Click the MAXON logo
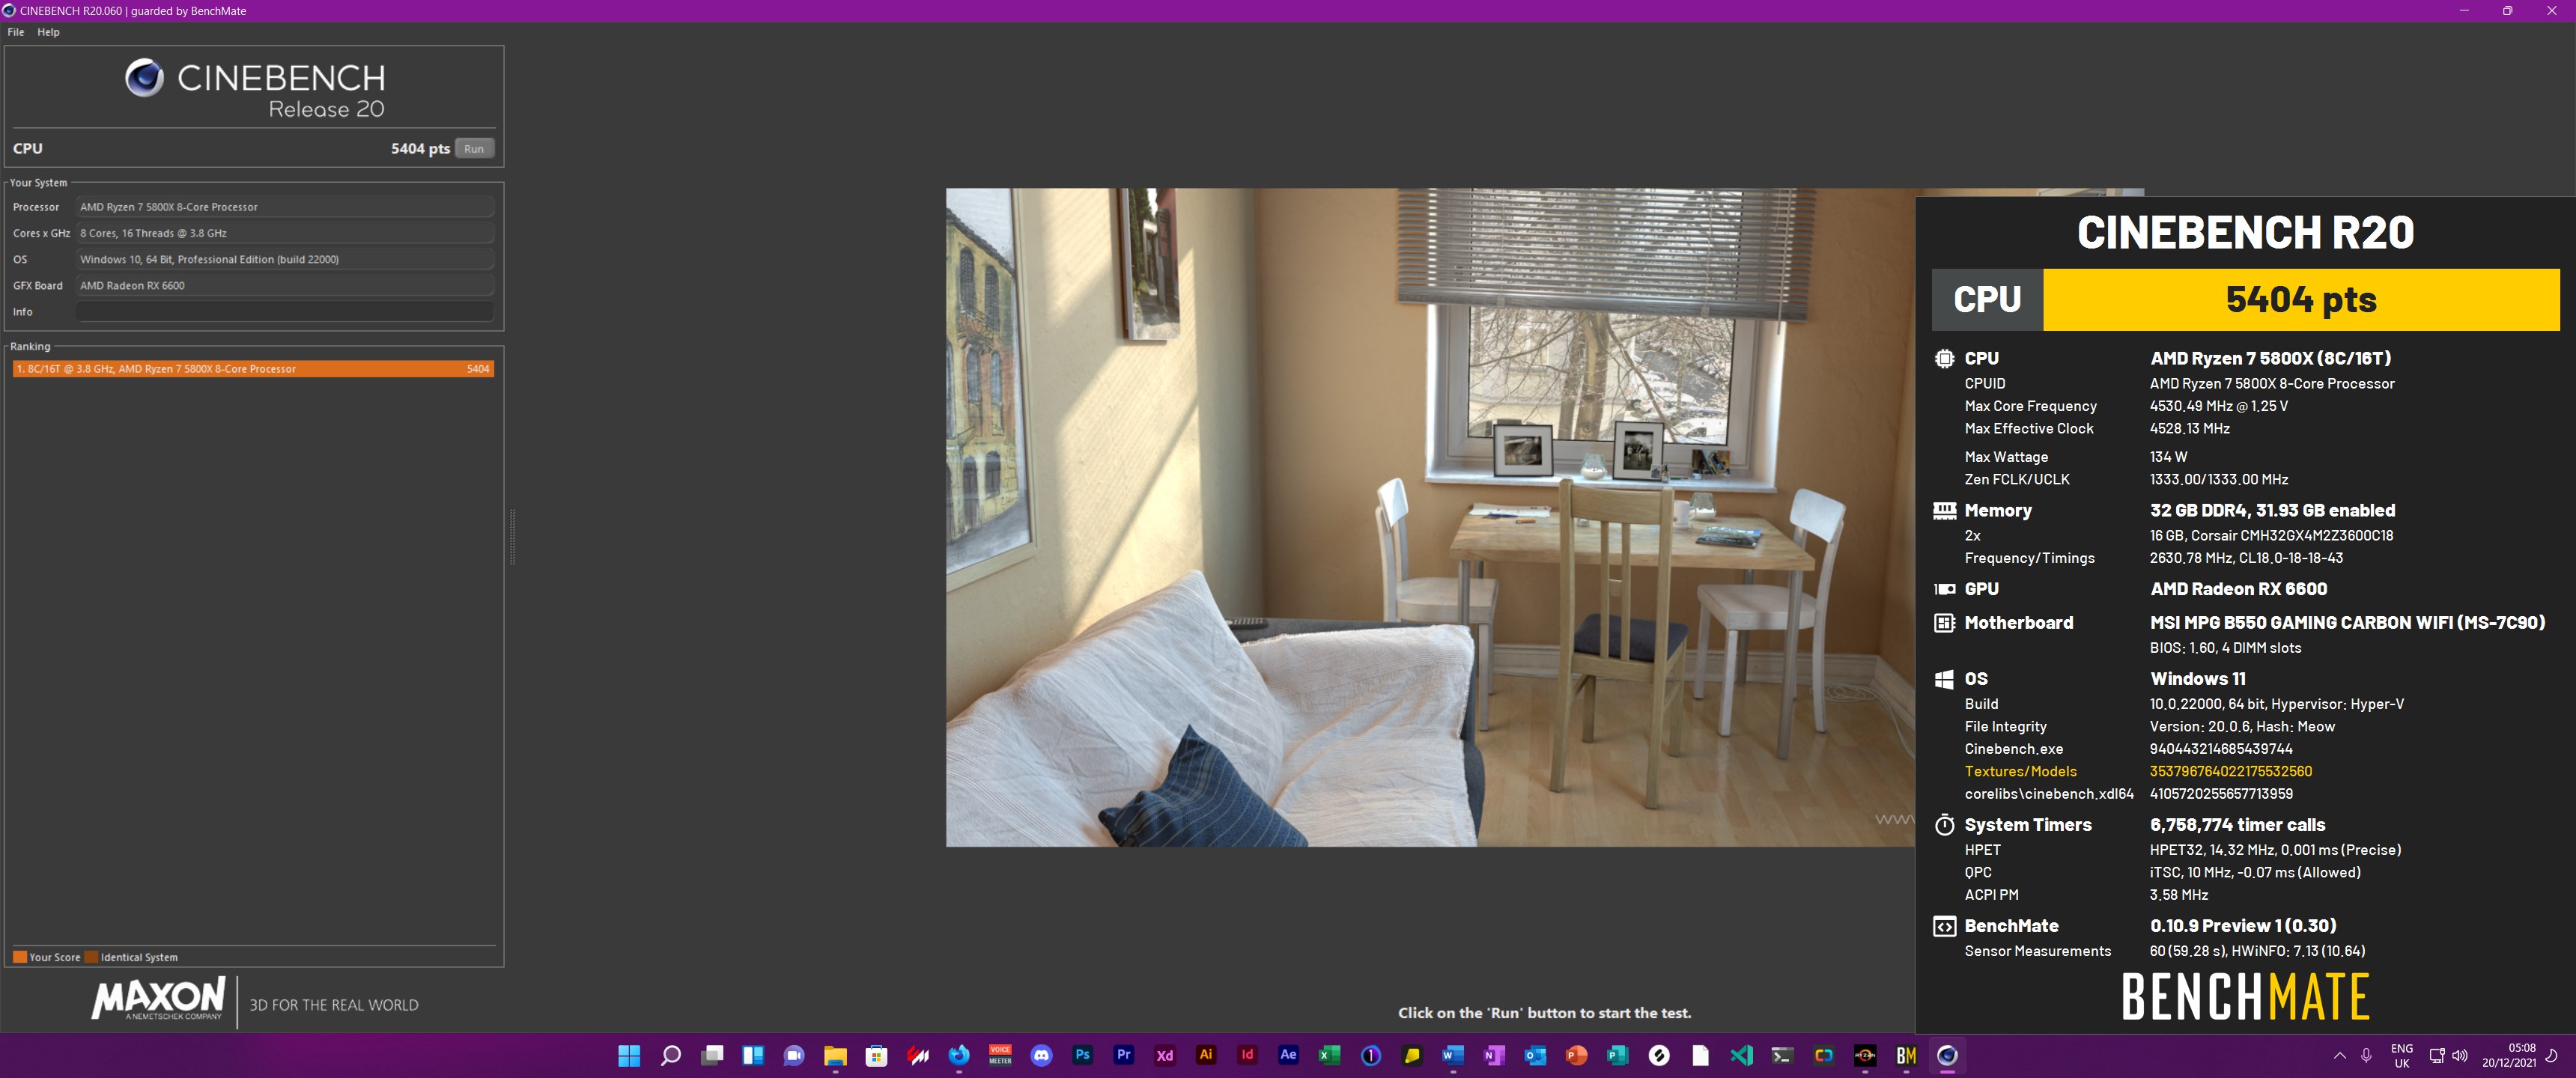The image size is (2576, 1078). (x=158, y=998)
